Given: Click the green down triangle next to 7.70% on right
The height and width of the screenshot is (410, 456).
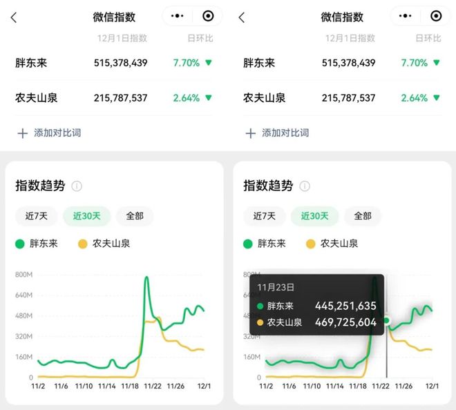Looking at the screenshot, I should 437,63.
